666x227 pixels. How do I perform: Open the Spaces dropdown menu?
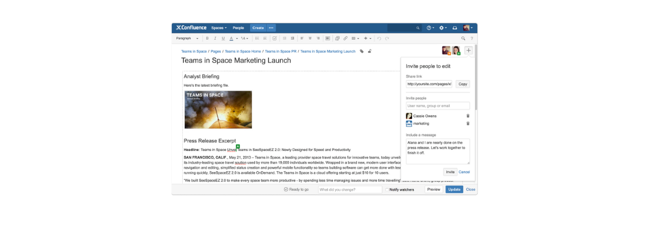point(219,28)
